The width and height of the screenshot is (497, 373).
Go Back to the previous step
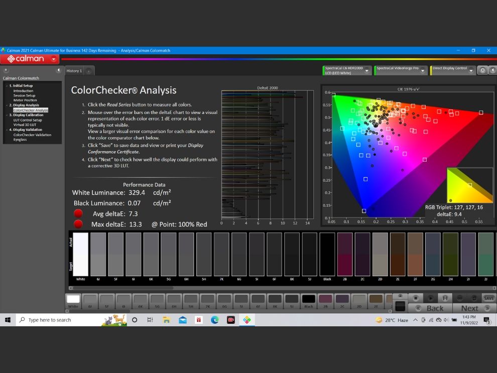(430, 308)
